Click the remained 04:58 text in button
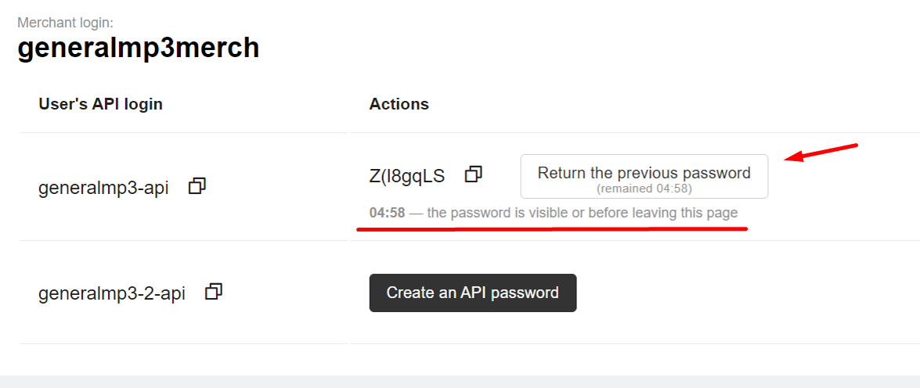920x388 pixels. coord(644,189)
